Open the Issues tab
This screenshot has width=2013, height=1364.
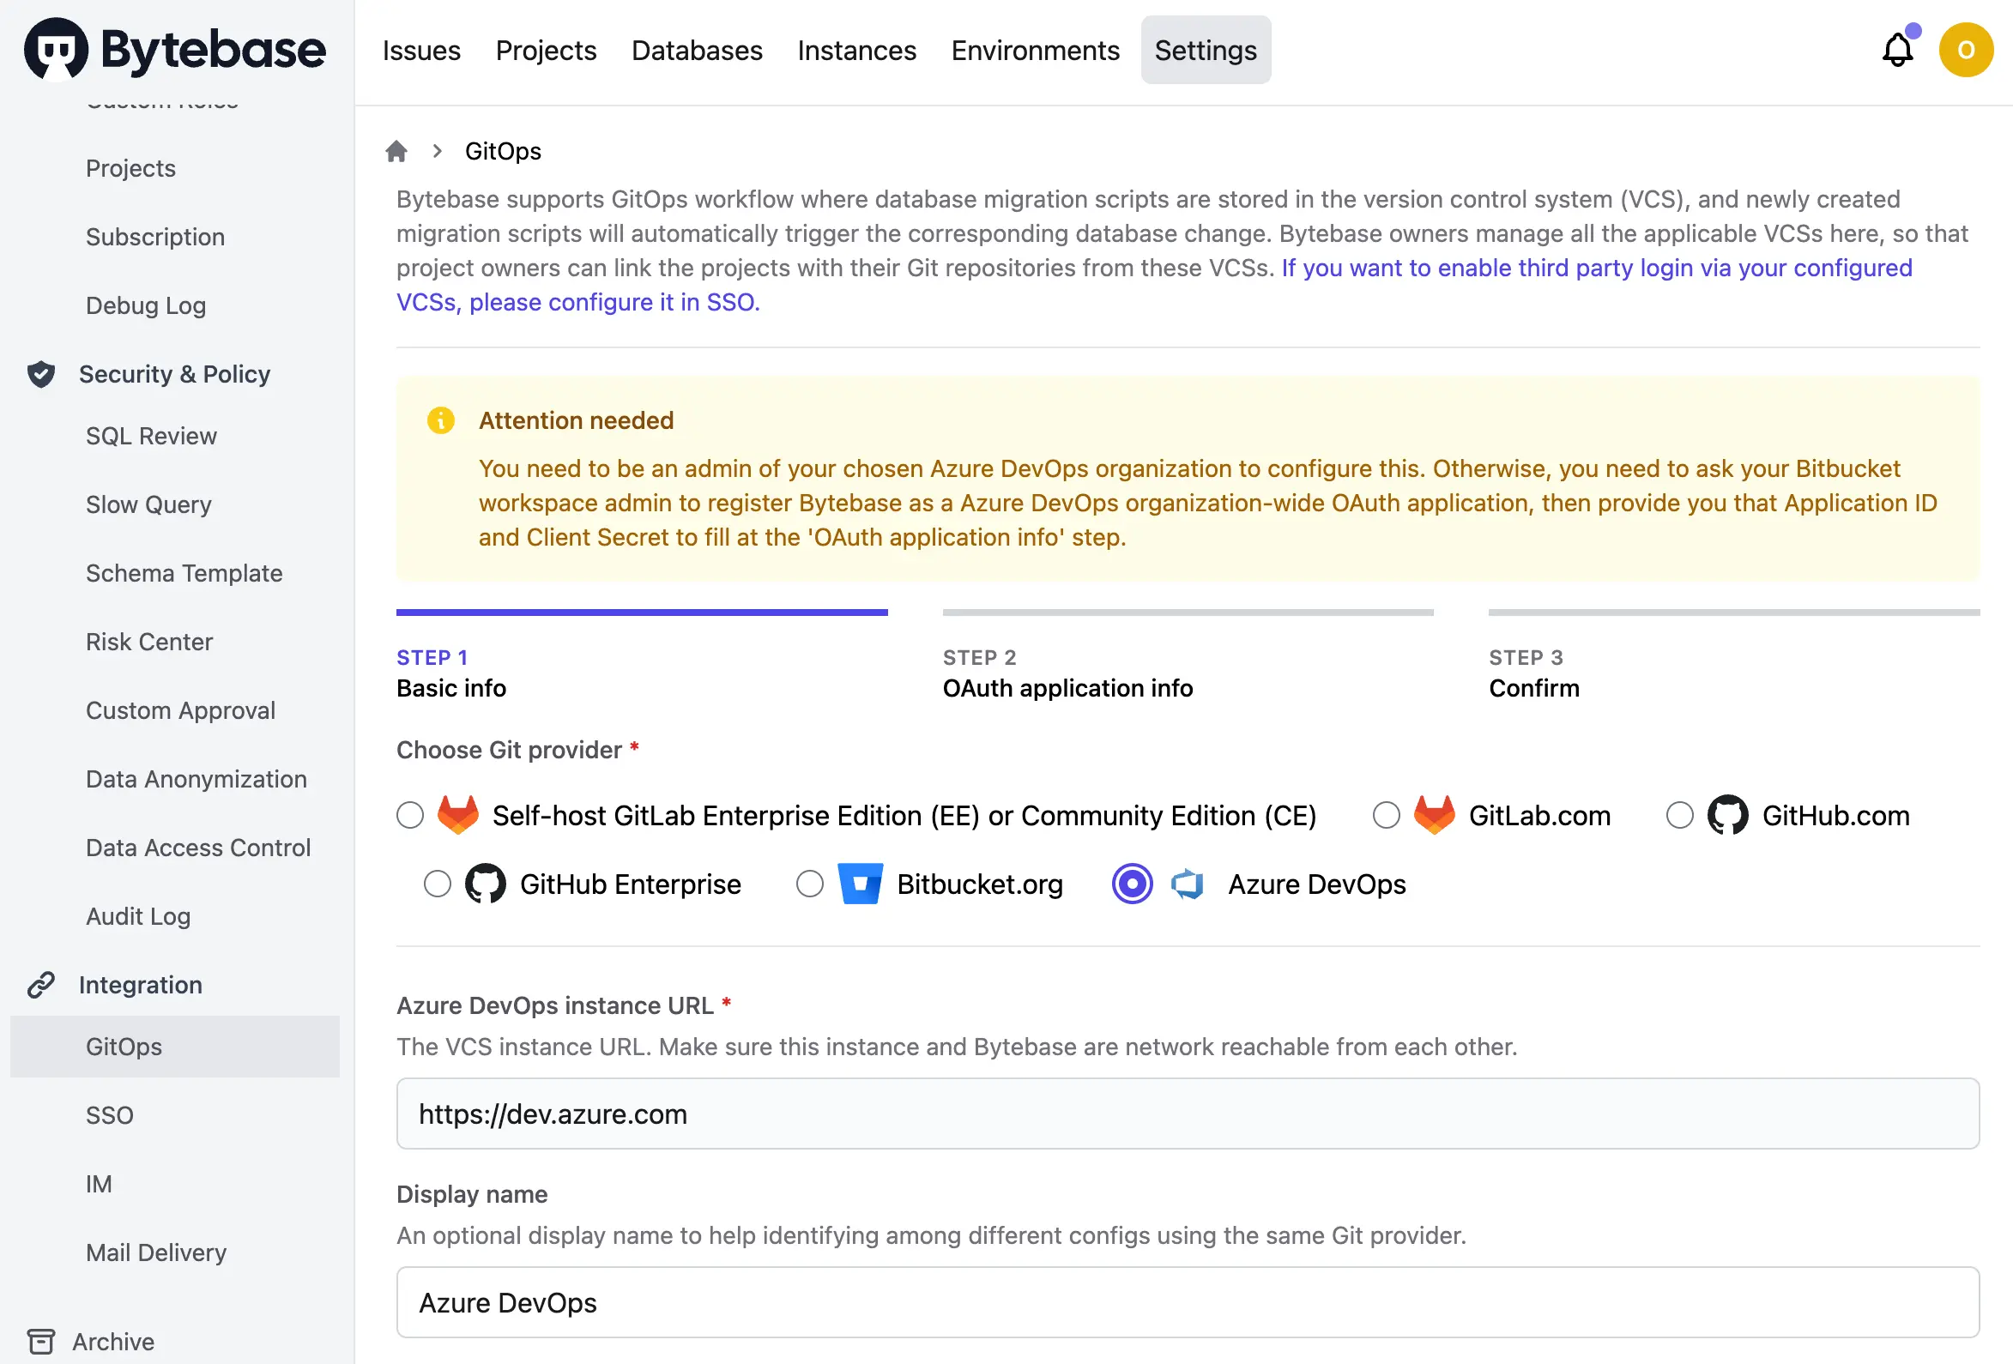point(422,51)
